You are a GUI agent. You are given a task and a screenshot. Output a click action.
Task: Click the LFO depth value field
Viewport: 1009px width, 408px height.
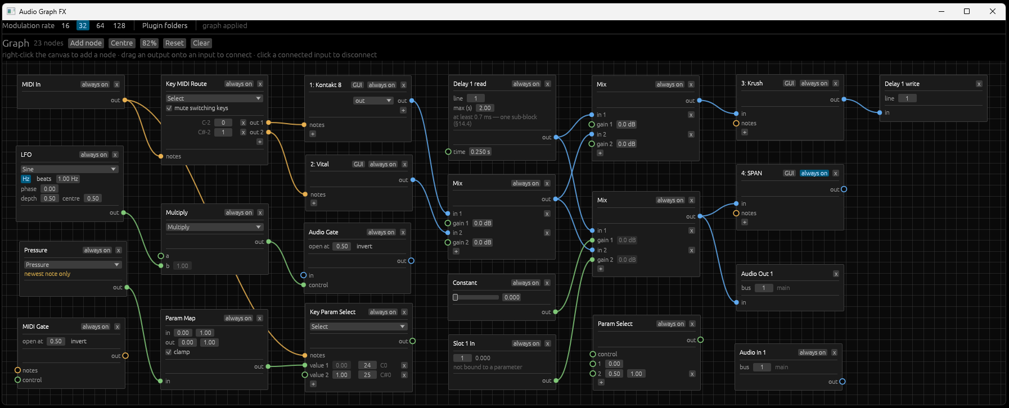pos(49,198)
